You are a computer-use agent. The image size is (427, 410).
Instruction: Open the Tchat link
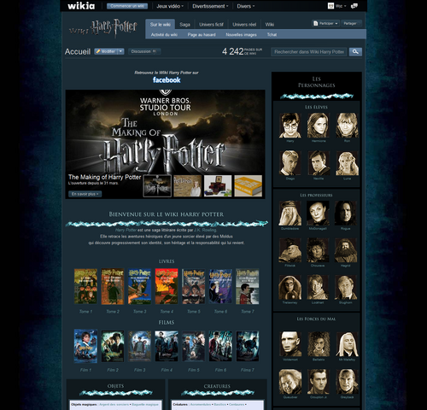click(272, 35)
